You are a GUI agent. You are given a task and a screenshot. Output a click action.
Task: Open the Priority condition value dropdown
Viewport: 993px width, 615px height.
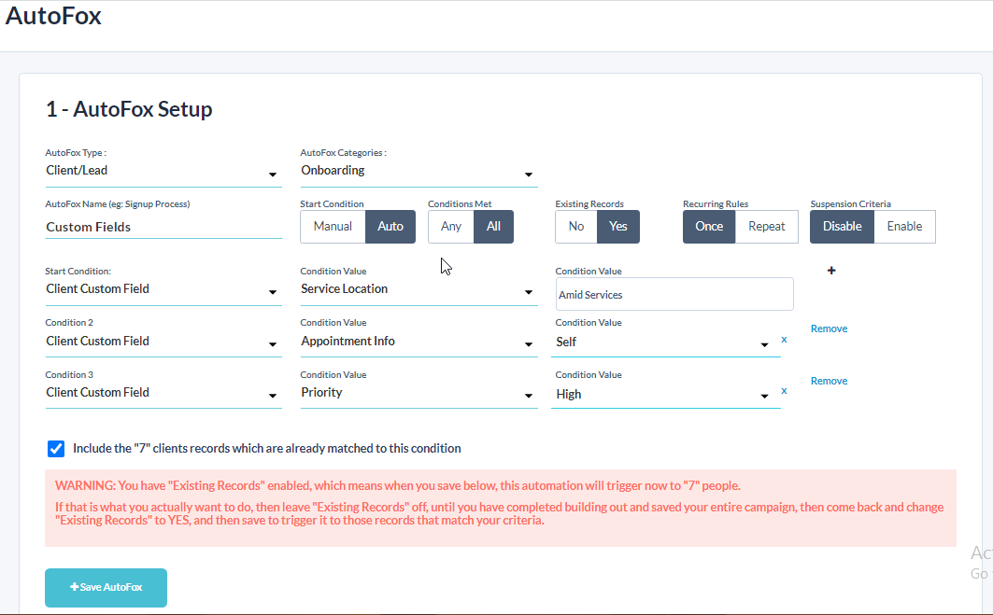tap(418, 394)
